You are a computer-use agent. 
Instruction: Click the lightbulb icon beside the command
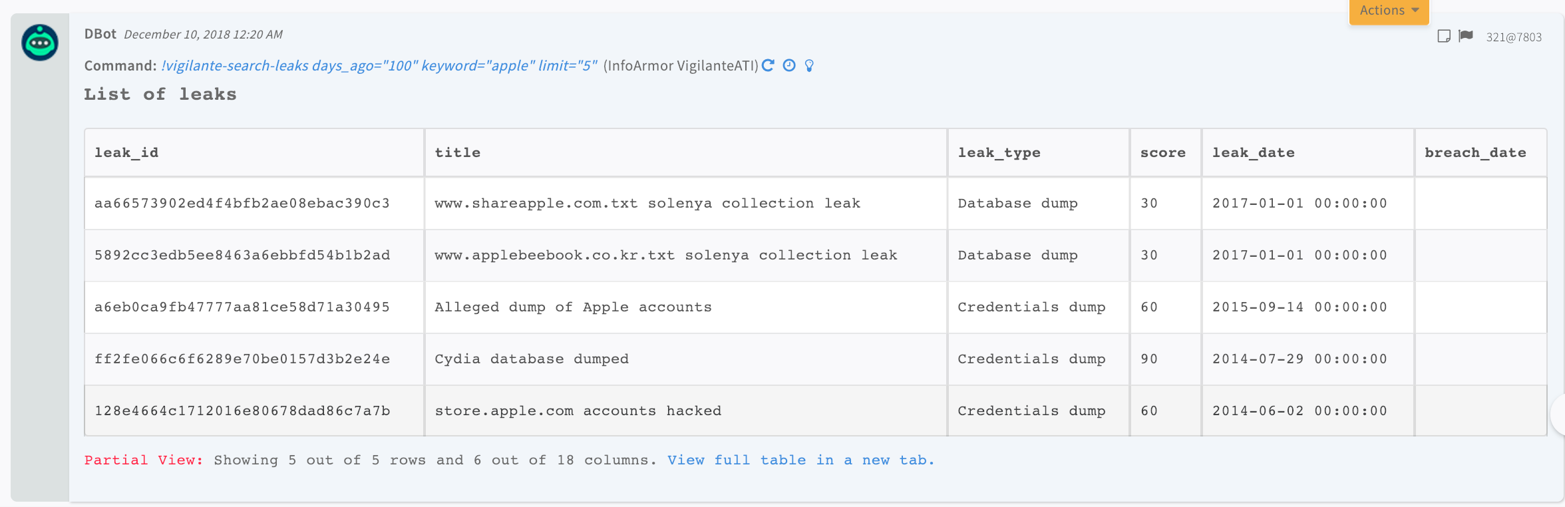click(x=809, y=65)
